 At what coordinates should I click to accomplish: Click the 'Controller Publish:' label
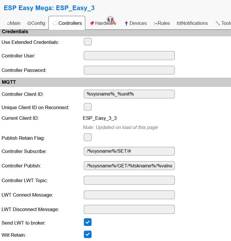21,166
